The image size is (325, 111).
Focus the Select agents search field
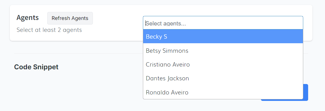223,23
